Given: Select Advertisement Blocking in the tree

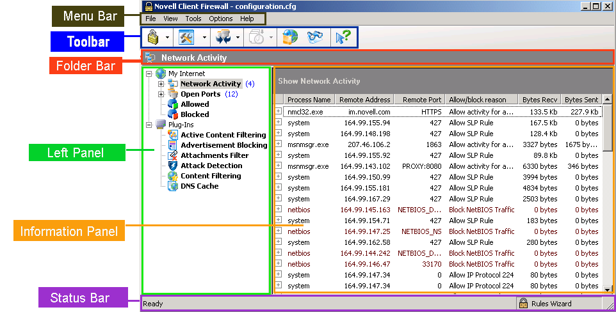Looking at the screenshot, I should [x=223, y=145].
